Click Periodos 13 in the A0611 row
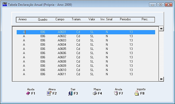 click(131, 74)
